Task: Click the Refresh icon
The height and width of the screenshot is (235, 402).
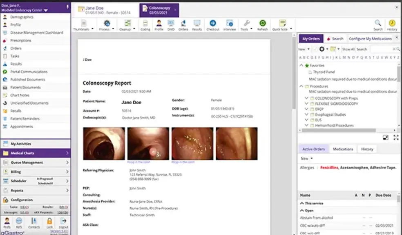Action: point(263,24)
